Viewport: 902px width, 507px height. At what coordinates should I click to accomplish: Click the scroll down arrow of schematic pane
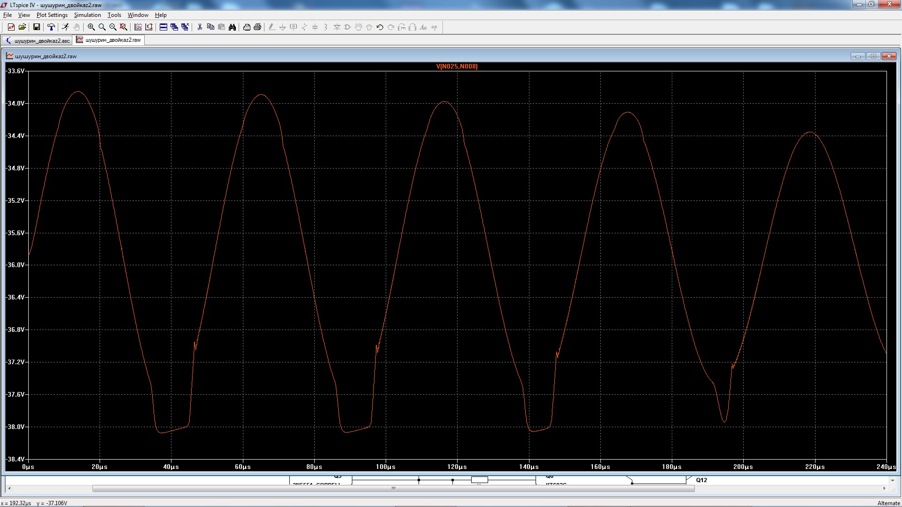tap(892, 481)
